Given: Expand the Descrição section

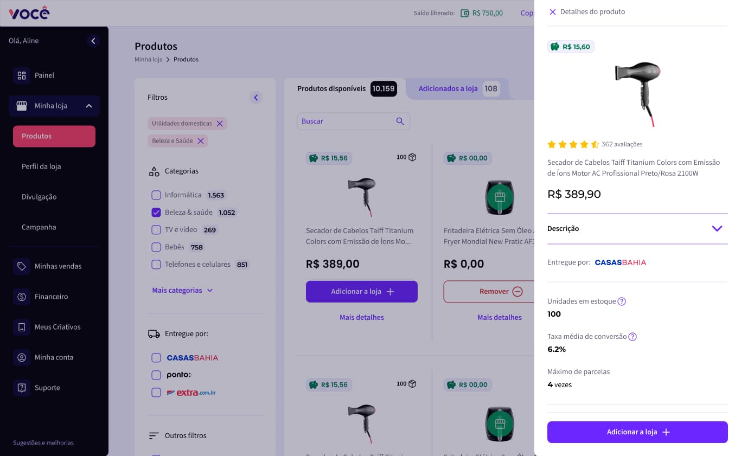Looking at the screenshot, I should coord(717,229).
